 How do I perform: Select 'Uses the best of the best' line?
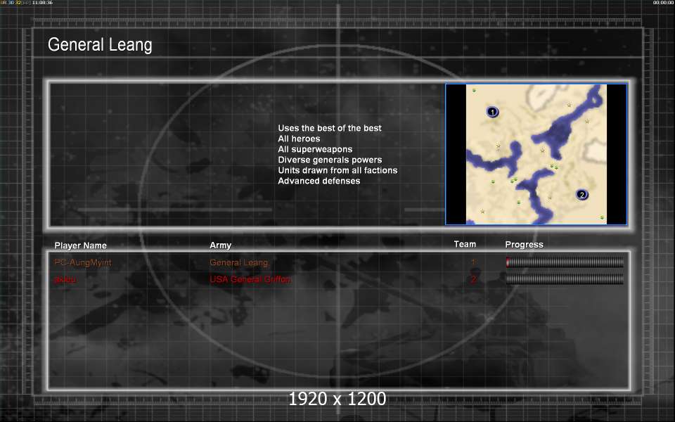330,128
